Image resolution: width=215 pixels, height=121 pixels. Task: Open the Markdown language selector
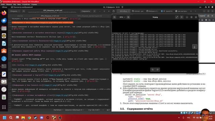(x=58, y=110)
